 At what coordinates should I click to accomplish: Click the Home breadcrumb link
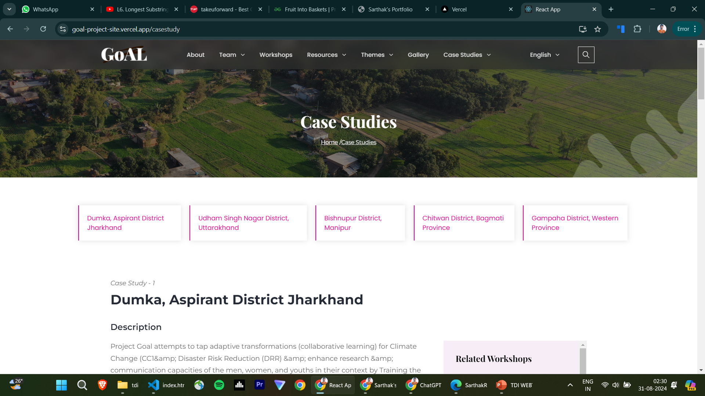329,142
